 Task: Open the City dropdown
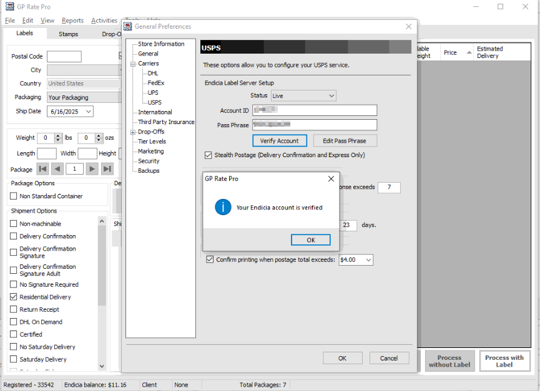84,70
